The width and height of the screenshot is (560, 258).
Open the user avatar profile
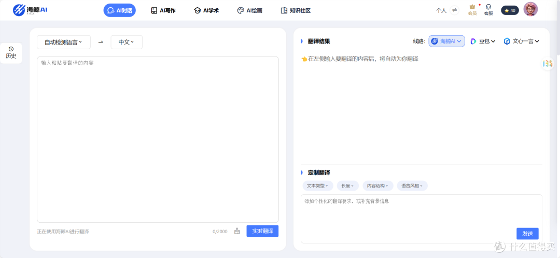tap(530, 9)
